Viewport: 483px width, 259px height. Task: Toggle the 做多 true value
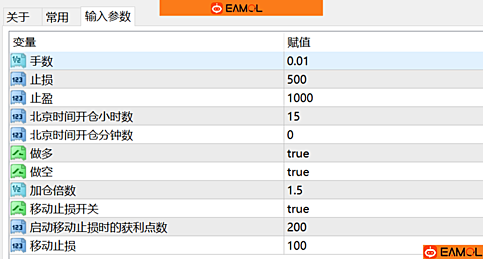pyautogui.click(x=298, y=154)
